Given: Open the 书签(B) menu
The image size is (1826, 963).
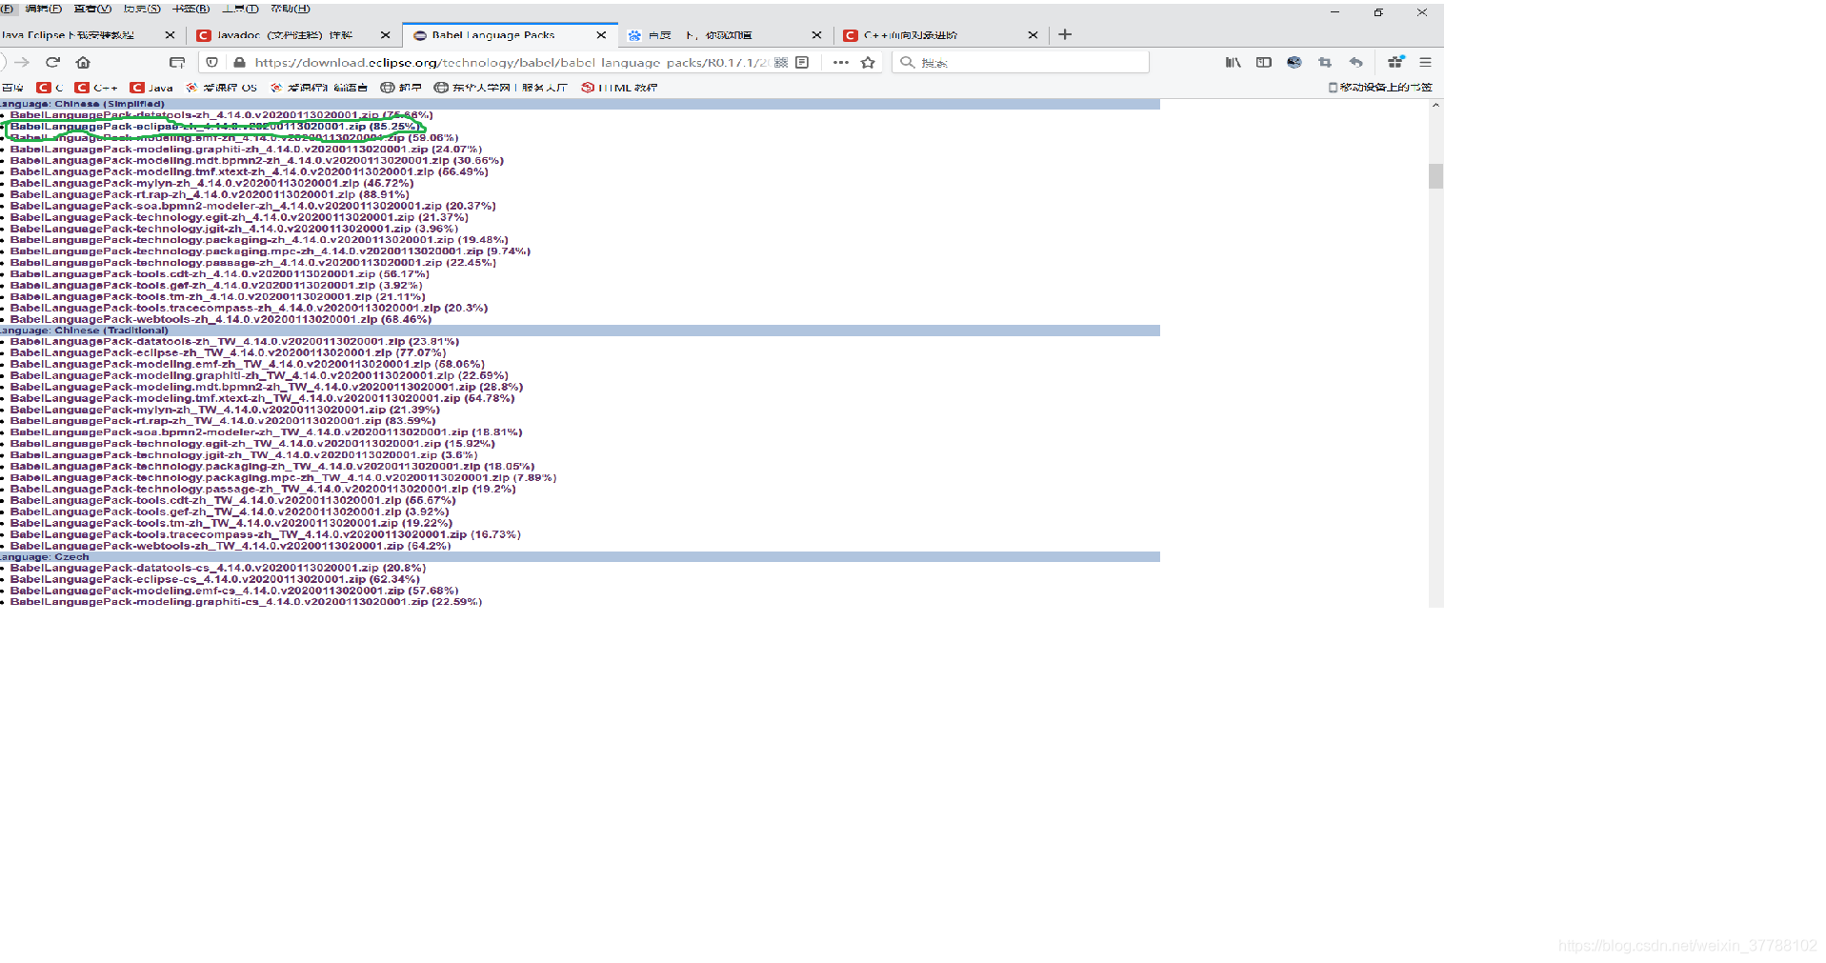Looking at the screenshot, I should [191, 9].
